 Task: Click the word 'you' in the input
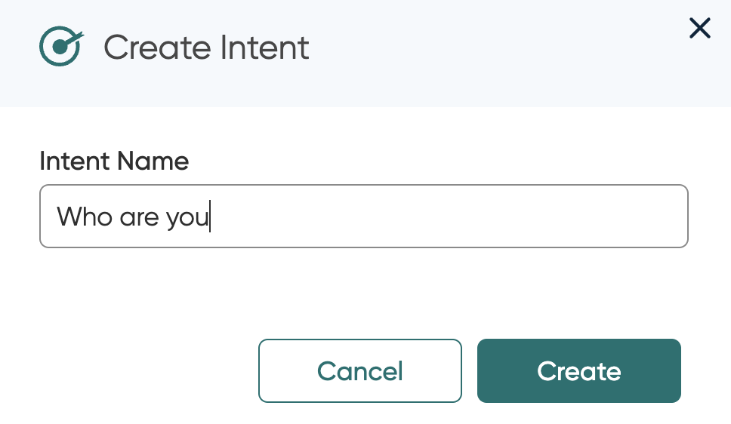coord(187,219)
